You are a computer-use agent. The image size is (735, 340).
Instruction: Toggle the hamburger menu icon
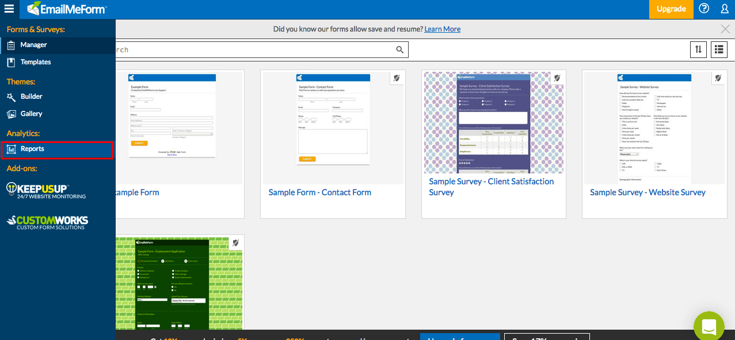(x=9, y=9)
